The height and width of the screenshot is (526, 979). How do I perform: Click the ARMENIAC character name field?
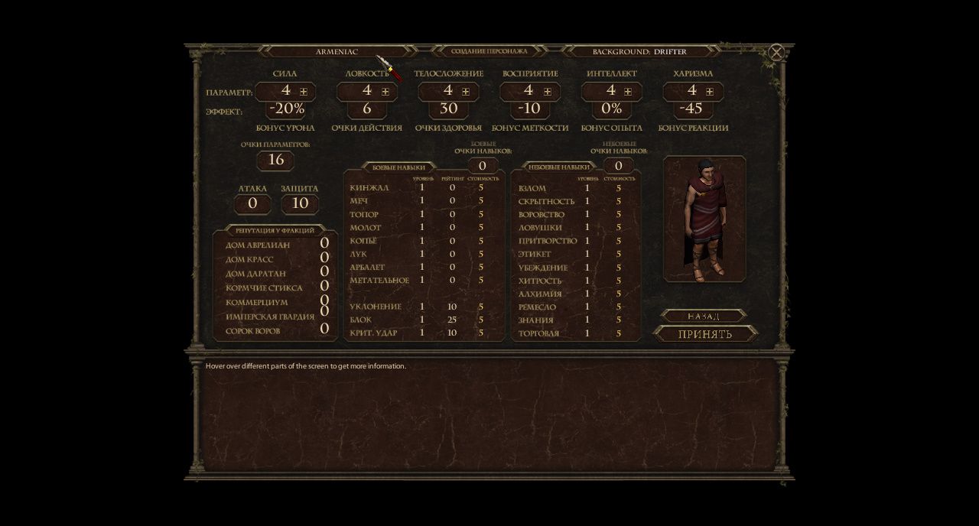(x=337, y=52)
